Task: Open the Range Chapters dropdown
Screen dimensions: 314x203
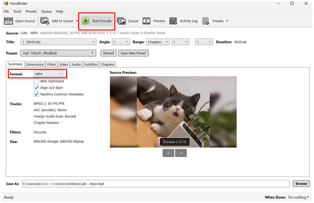Action: point(158,42)
